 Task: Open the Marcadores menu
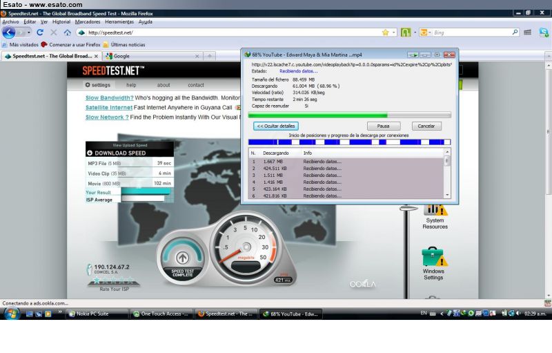click(88, 21)
